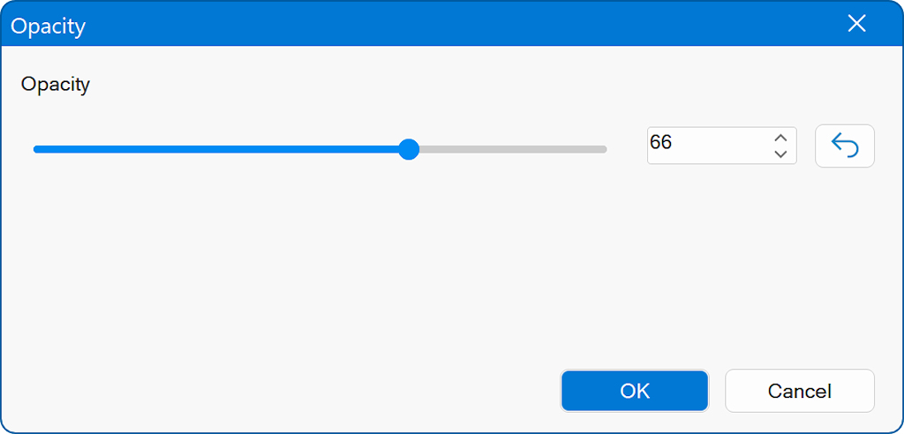
Task: Click the number 66 in the spin box
Action: click(660, 142)
